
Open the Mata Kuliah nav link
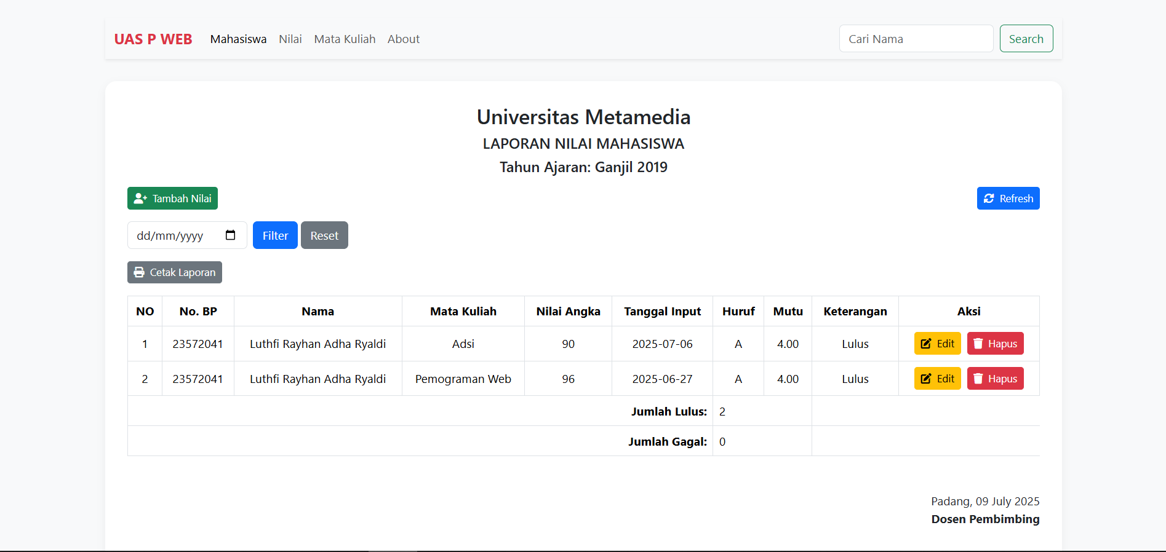pyautogui.click(x=345, y=39)
